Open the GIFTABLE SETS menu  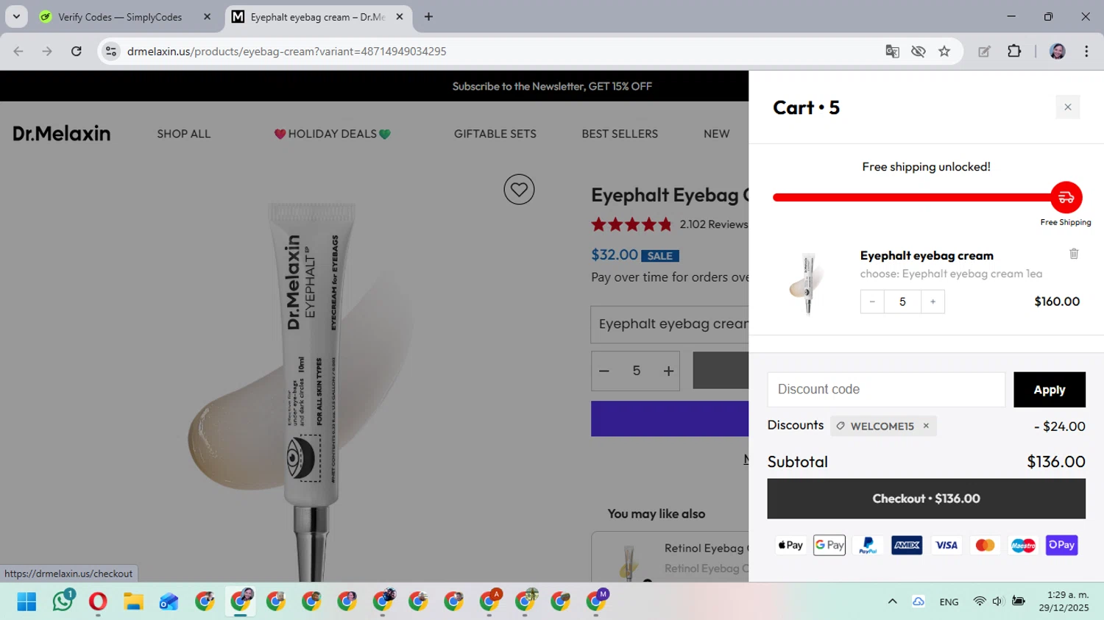[x=495, y=134]
